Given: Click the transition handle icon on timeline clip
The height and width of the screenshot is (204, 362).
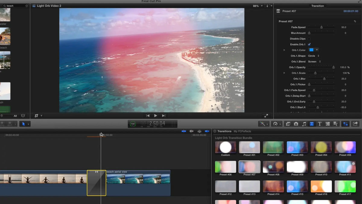Looking at the screenshot, I should tap(97, 172).
